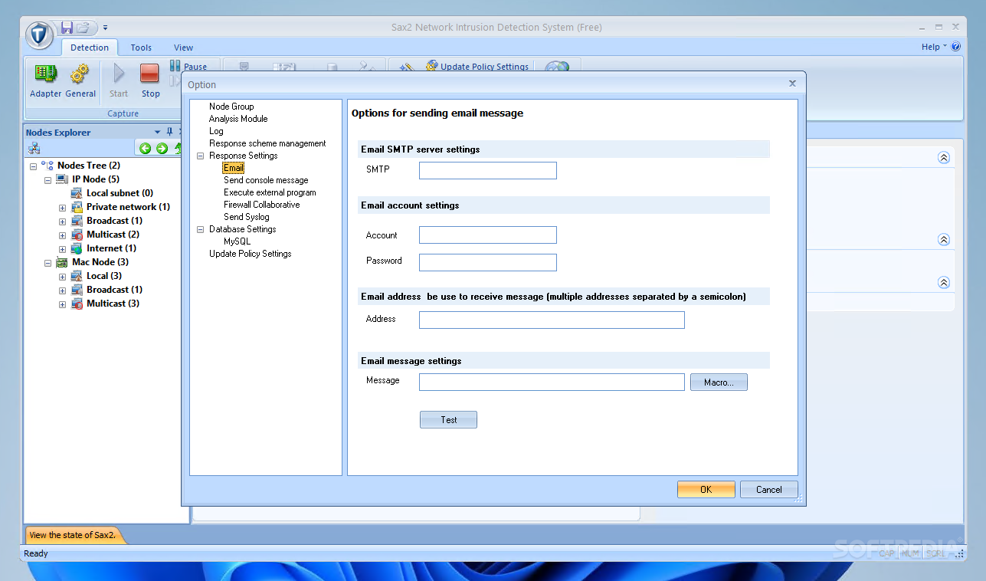Select MySQL under Database Settings
The image size is (986, 581).
237,241
